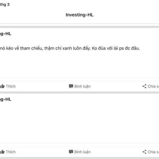The width and height of the screenshot is (159, 159).
Task: Click the blank body of the second post
Action: click(79, 122)
